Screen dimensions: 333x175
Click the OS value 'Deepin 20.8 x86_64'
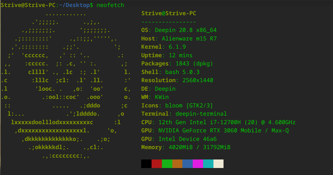186,30
